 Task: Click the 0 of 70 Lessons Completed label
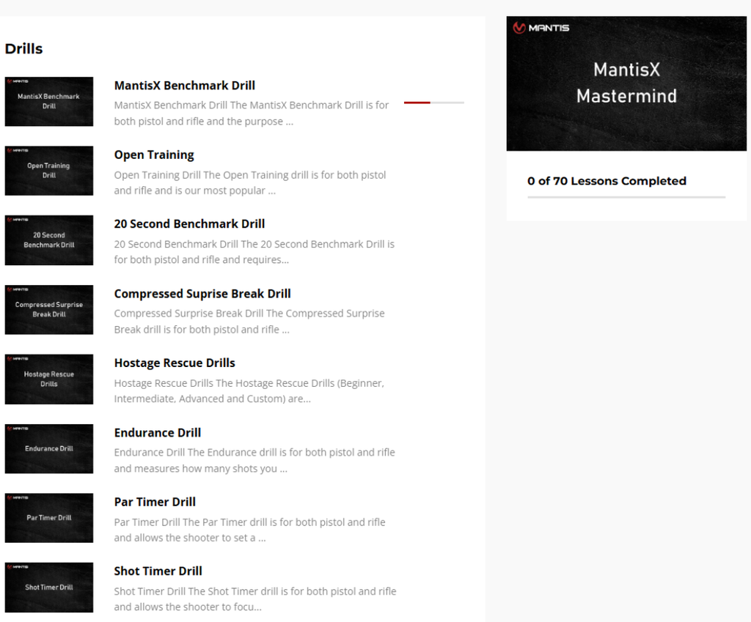click(607, 181)
